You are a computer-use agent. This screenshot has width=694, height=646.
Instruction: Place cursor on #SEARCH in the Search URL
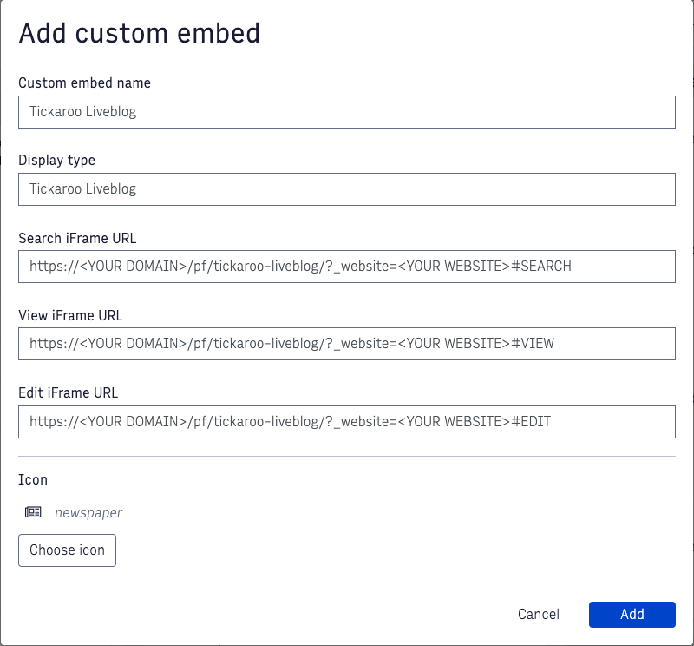click(541, 267)
